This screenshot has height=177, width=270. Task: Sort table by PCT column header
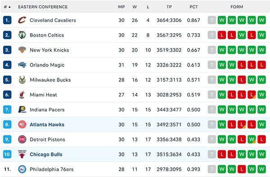193,7
